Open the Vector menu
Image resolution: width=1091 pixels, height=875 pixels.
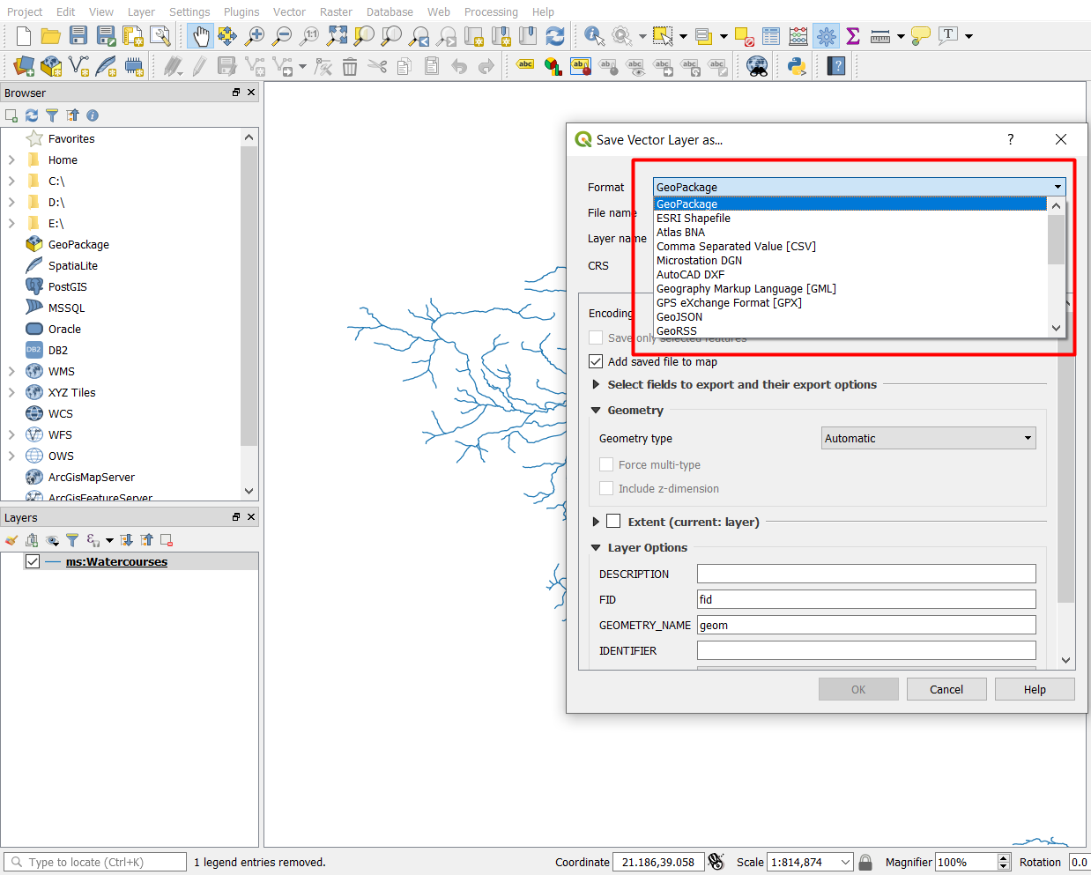point(289,11)
